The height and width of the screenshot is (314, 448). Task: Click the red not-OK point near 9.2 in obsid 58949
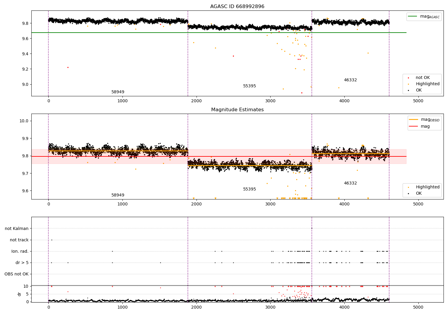(x=68, y=67)
